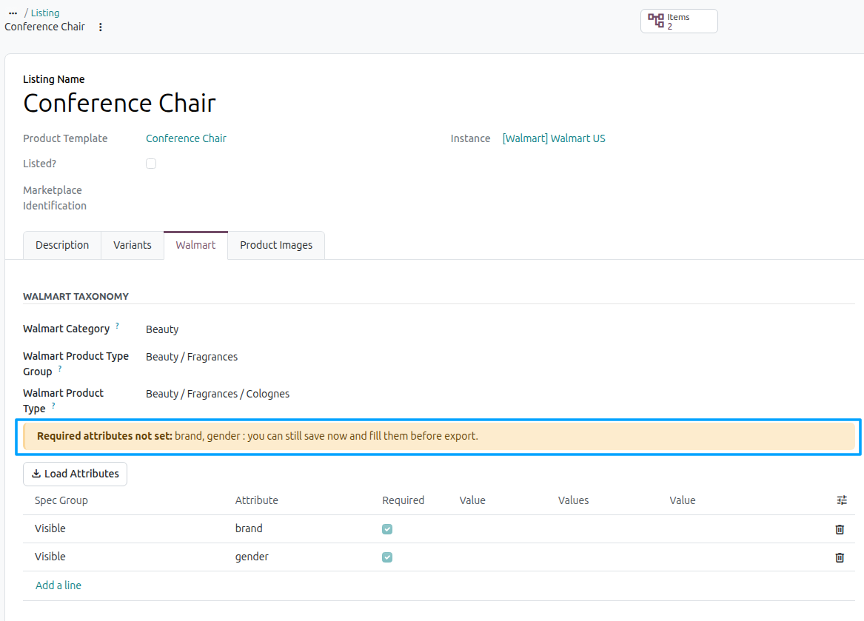Edit the Conference Chair listing name field
This screenshot has height=621, width=864.
[120, 103]
